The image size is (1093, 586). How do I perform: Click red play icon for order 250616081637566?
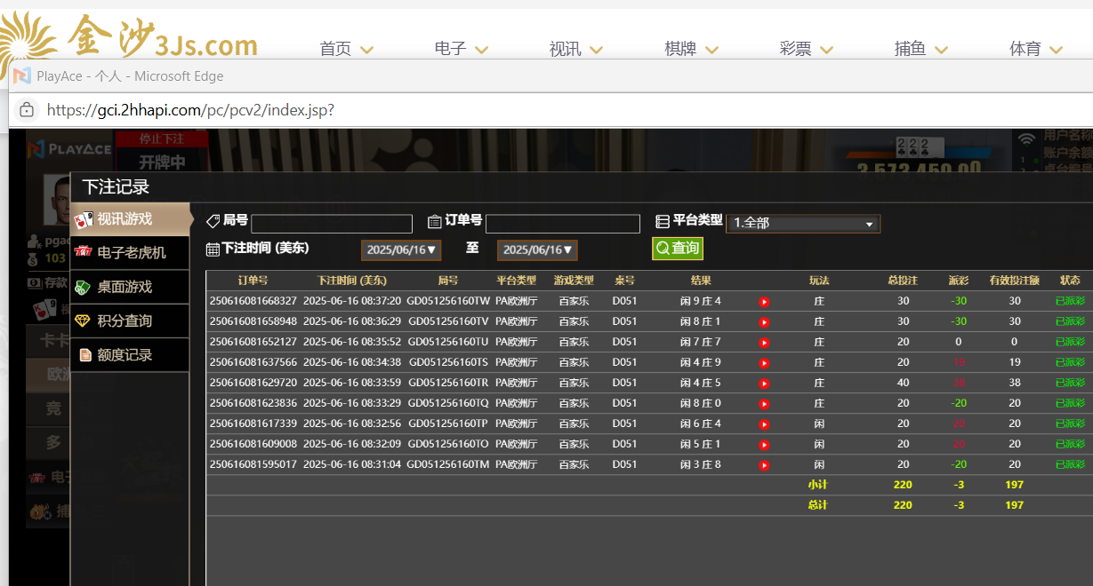tap(764, 363)
